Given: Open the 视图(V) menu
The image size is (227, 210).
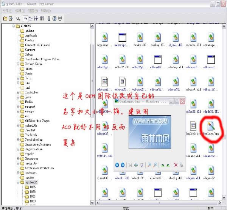Looking at the screenshot, I should point(33,11).
